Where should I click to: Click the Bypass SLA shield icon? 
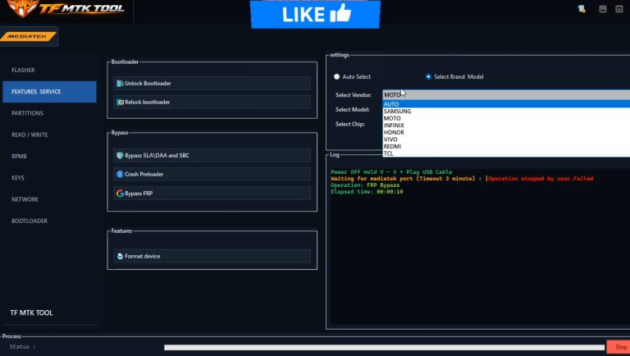120,156
